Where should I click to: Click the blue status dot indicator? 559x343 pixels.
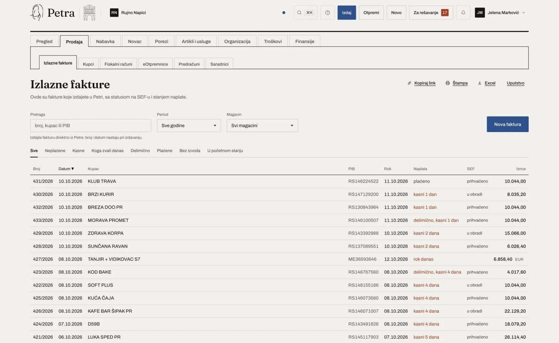[284, 12]
